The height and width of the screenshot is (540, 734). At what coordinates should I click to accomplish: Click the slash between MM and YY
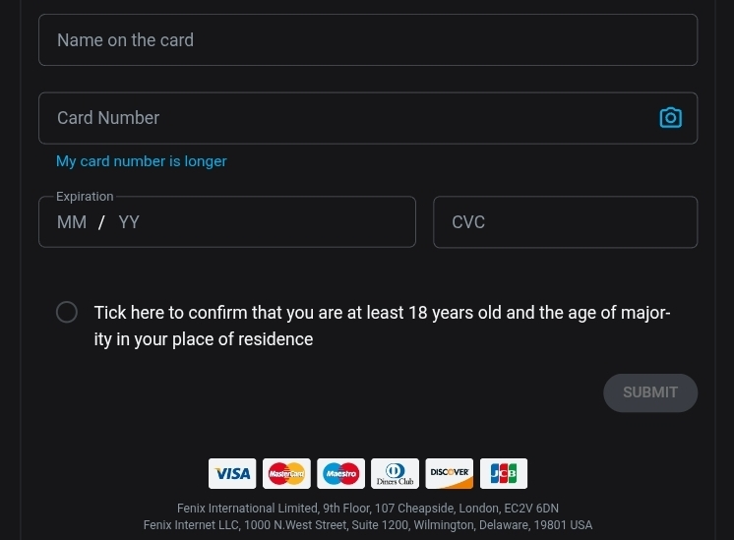[101, 222]
